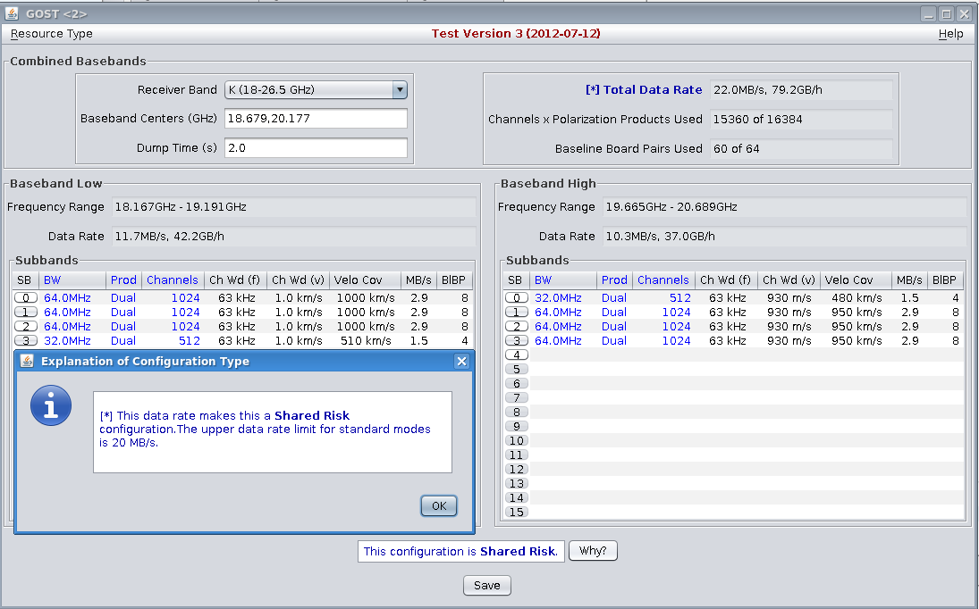979x609 pixels.
Task: Click the Java icon in the dialog title bar
Action: [x=27, y=362]
